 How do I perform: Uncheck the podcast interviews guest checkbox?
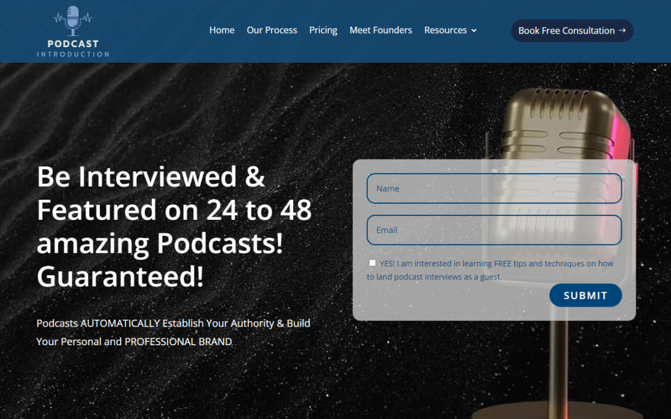tap(372, 263)
